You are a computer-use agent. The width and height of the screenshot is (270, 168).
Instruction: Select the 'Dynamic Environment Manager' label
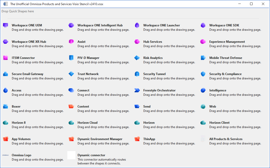click(x=100, y=139)
